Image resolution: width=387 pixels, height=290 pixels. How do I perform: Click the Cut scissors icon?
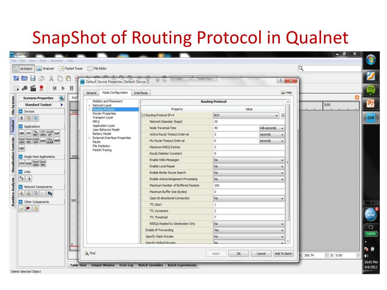click(51, 79)
